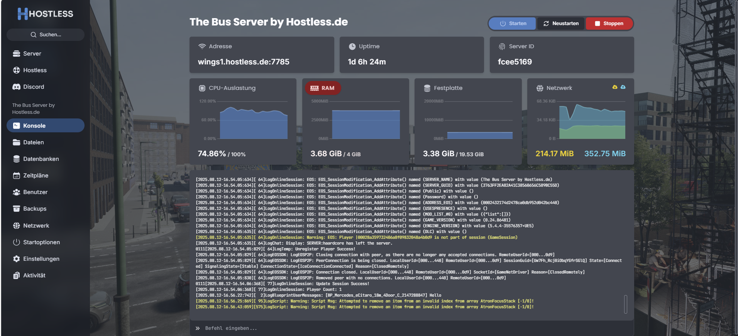Image resolution: width=738 pixels, height=336 pixels.
Task: Click the clock icon beside Uptime
Action: click(352, 46)
